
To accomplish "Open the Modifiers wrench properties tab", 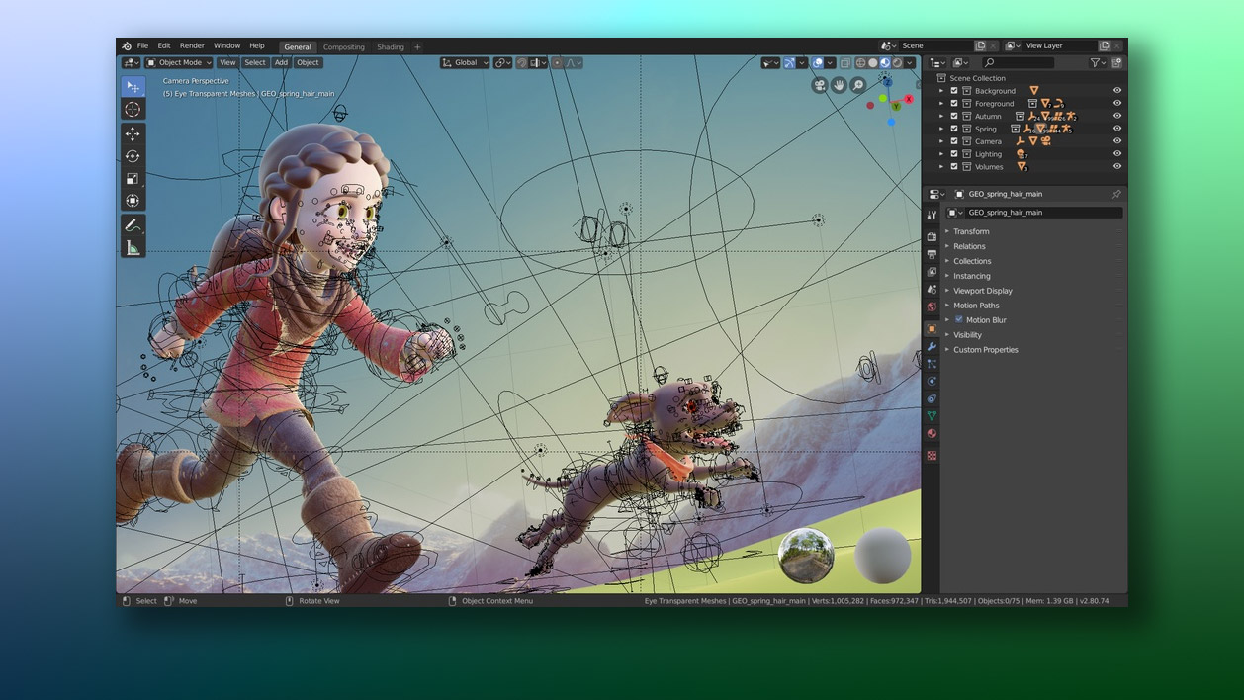I will tap(932, 346).
